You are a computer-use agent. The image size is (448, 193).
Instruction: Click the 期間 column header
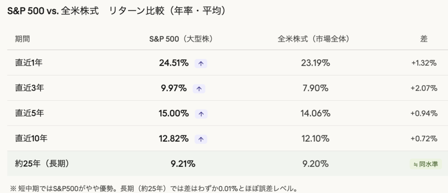[23, 38]
